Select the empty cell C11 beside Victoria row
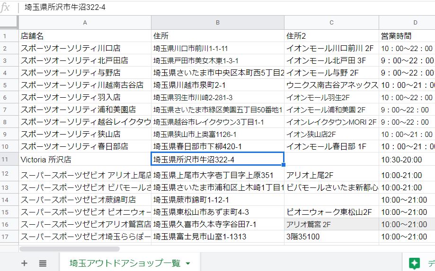 (331, 160)
